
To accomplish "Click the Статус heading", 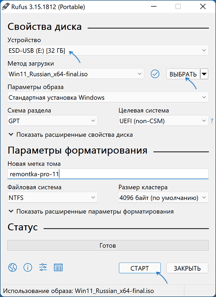I will 23,227.
